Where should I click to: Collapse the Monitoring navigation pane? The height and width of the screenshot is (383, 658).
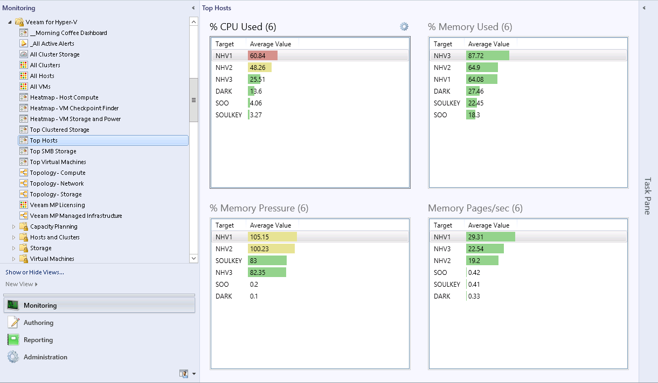[193, 8]
